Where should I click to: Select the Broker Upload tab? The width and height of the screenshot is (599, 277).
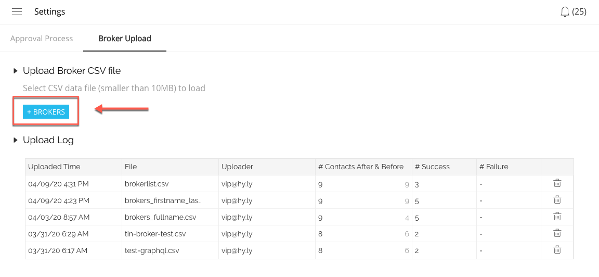[125, 39]
